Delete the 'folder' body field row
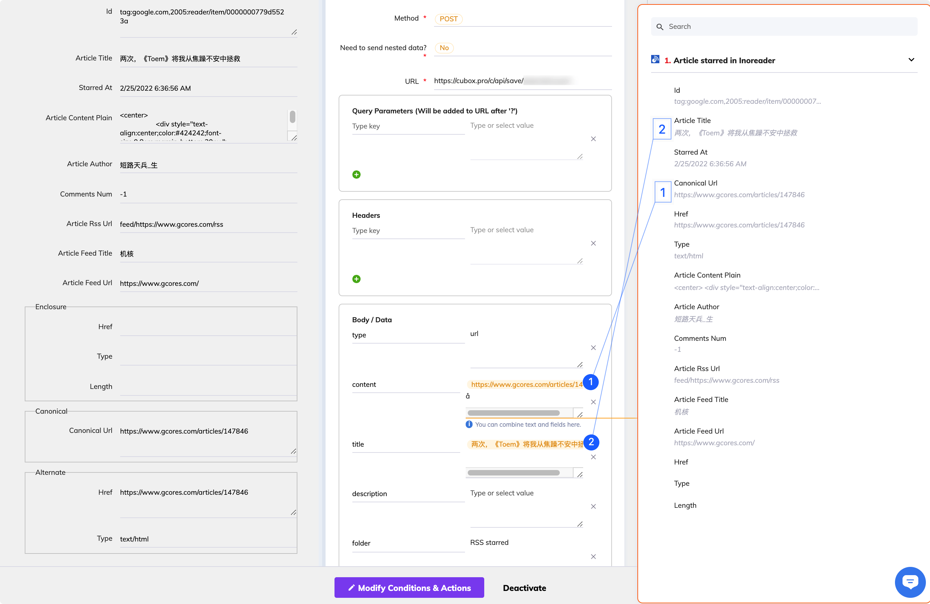The image size is (930, 604). (593, 556)
